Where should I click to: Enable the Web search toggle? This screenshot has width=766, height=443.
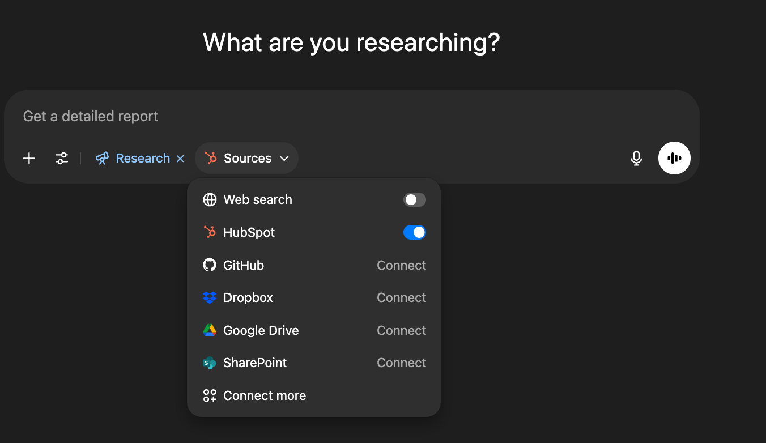[414, 199]
